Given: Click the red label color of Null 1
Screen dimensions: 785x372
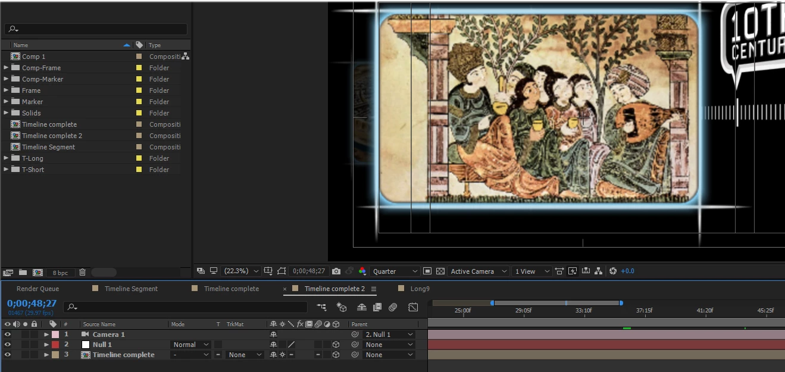Looking at the screenshot, I should pyautogui.click(x=55, y=345).
